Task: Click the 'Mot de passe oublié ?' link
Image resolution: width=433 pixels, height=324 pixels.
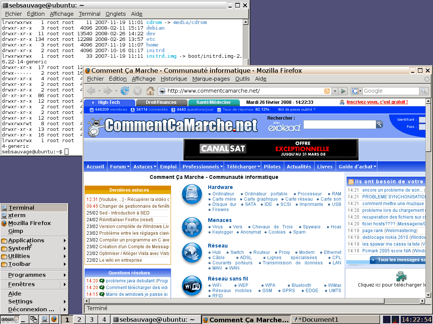Action: (297, 109)
